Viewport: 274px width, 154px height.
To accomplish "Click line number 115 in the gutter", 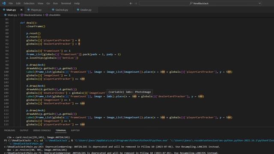I will (x=6, y=124).
